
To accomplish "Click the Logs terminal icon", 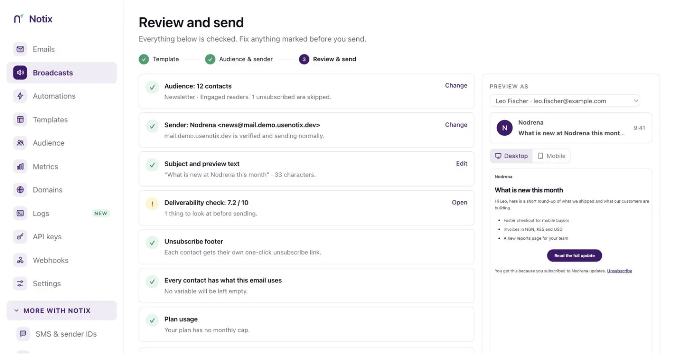I will [x=20, y=213].
